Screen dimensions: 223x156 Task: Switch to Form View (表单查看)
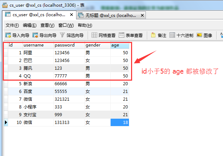131,35
